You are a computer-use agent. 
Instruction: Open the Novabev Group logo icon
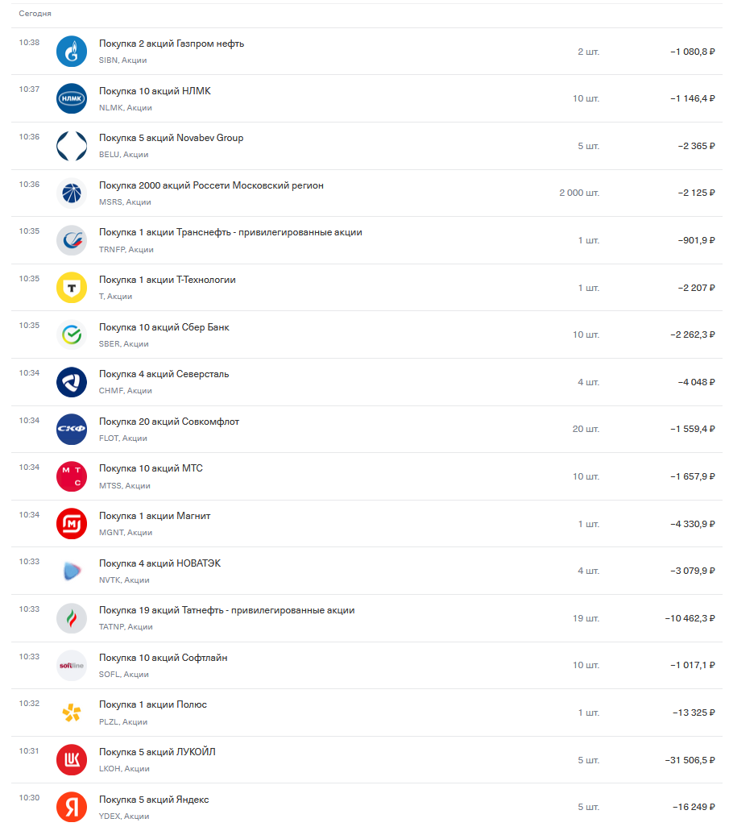tap(72, 146)
